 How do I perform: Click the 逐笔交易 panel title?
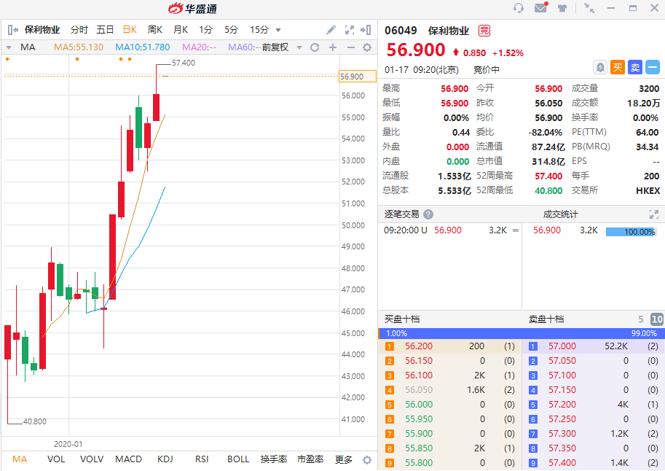click(401, 214)
